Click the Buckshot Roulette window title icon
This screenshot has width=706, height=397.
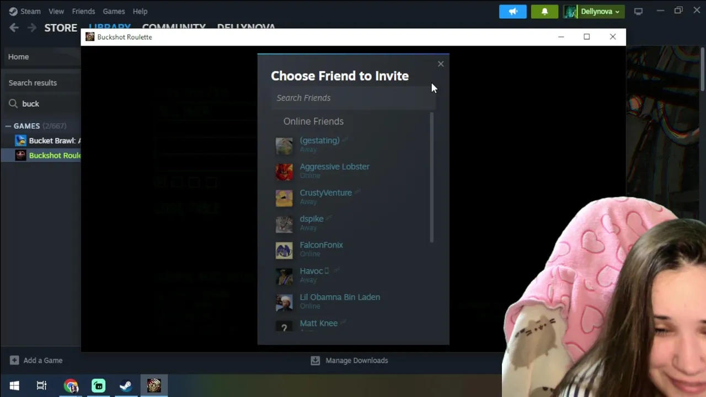pos(90,37)
